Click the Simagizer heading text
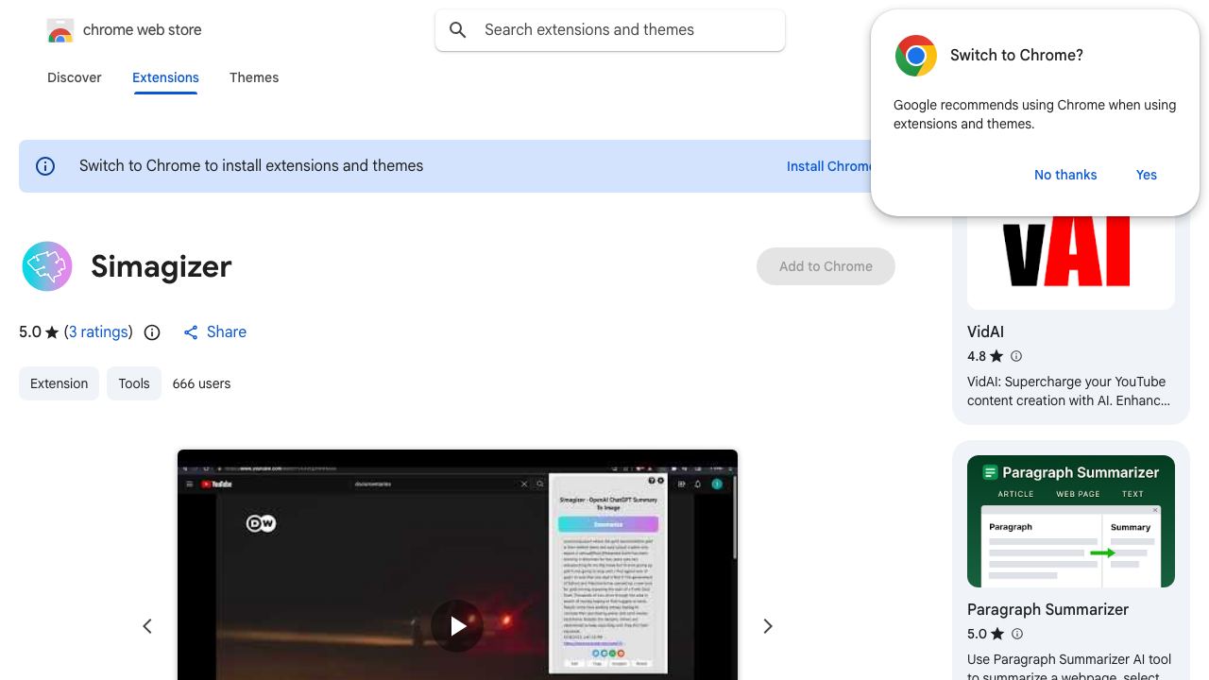 coord(162,266)
